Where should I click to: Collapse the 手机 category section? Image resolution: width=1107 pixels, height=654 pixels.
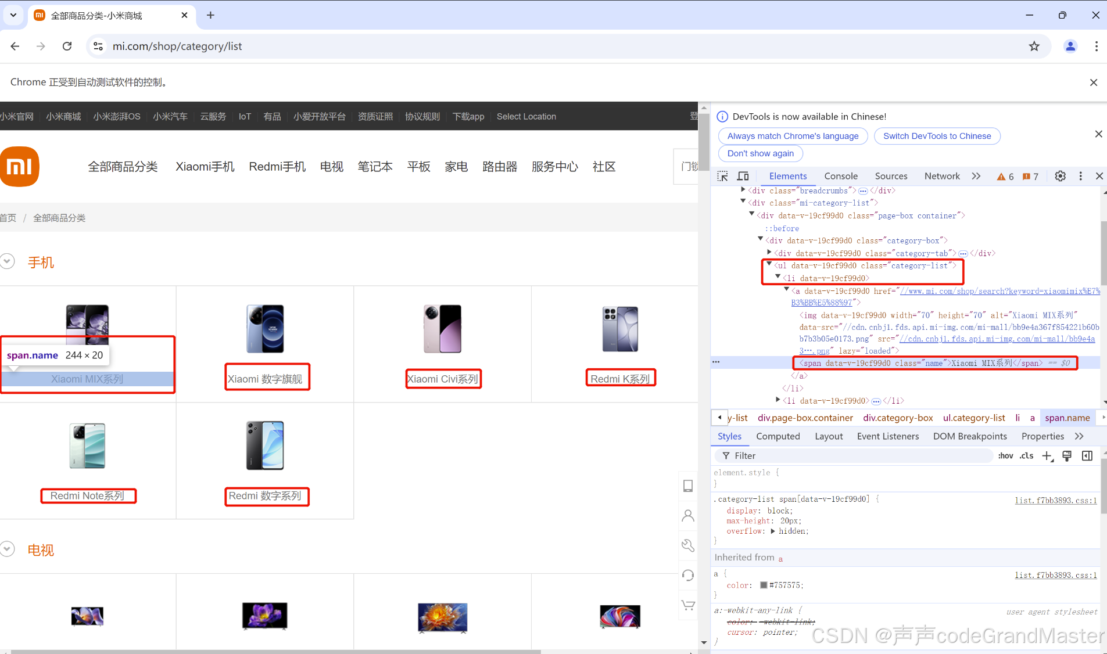(x=7, y=261)
